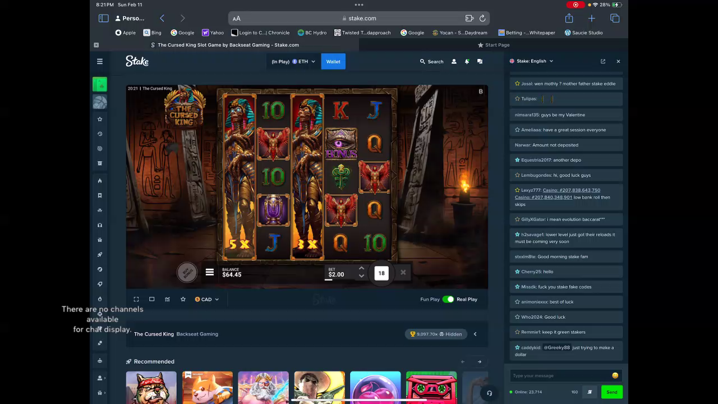This screenshot has width=718, height=404.
Task: Open chat rules scroll icon
Action: point(590,392)
